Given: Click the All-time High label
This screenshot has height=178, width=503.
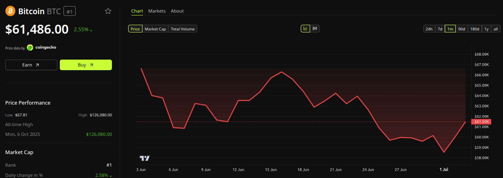Looking at the screenshot, I should (x=19, y=124).
